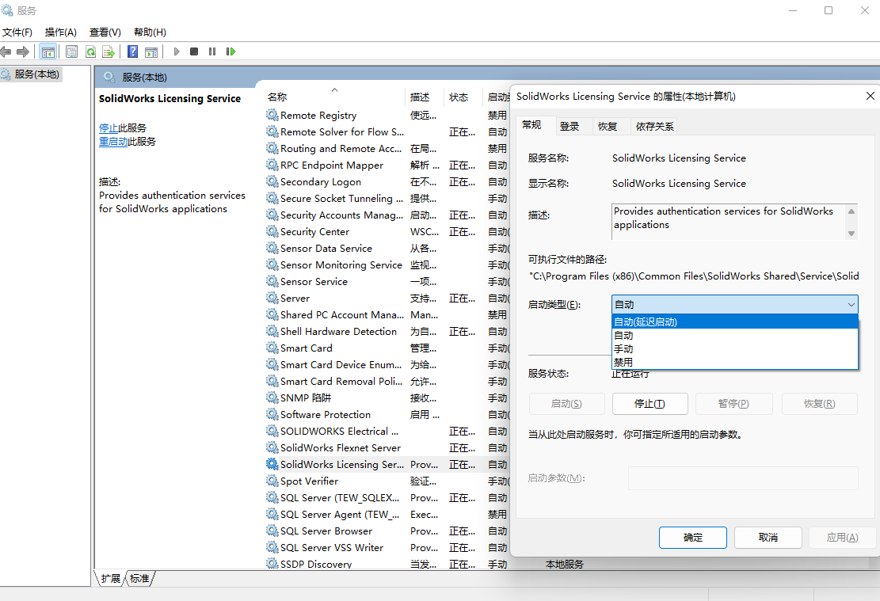
Task: Switch to the 常规 tab
Action: point(531,124)
